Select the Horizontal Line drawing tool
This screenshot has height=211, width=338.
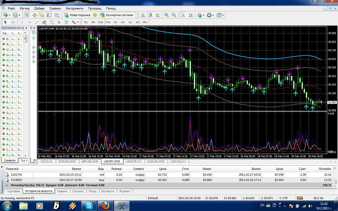click(30, 22)
